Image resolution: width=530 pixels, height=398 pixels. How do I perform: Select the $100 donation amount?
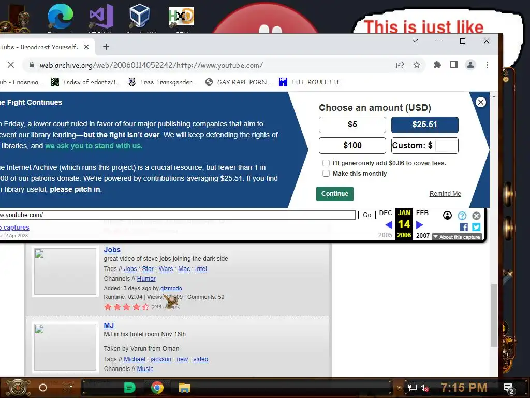(352, 145)
